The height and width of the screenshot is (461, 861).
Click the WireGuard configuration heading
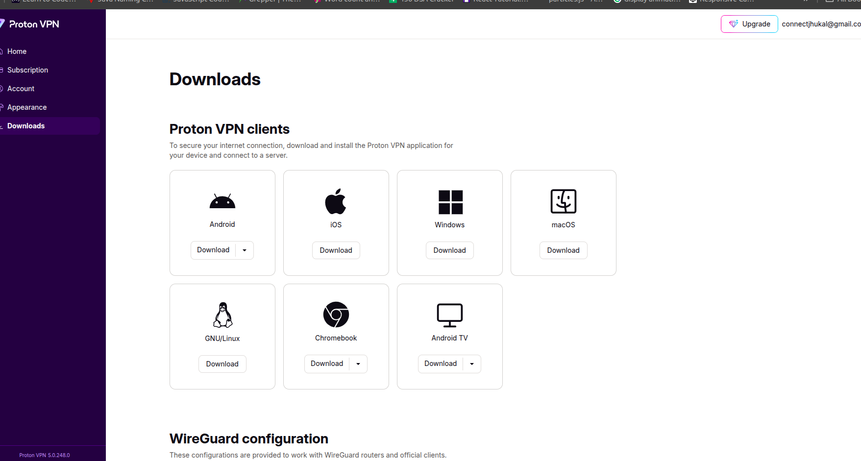[x=249, y=438]
